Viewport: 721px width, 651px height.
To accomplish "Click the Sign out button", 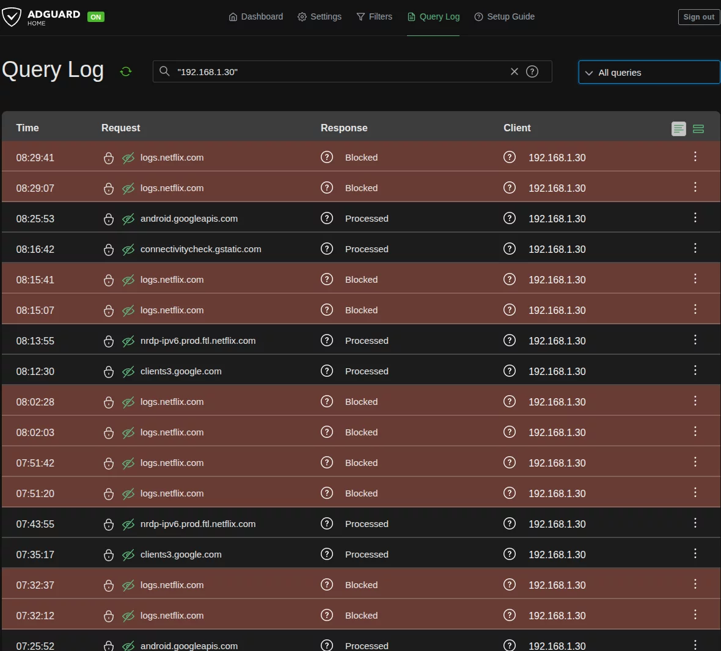I will 698,17.
